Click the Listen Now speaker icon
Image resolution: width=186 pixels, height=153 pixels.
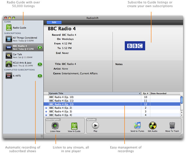click(x=55, y=125)
